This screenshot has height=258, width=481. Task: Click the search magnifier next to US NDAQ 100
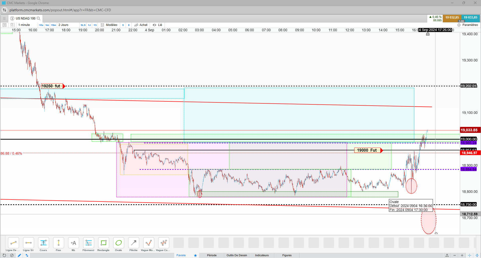tap(39, 18)
